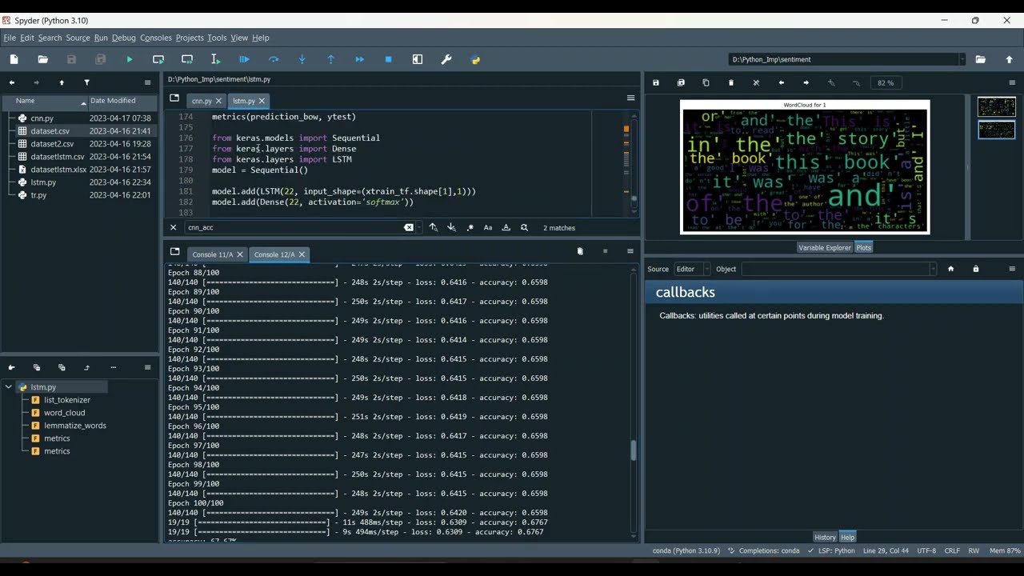Viewport: 1024px width, 576px height.
Task: Remove all plots from the Plots pane
Action: click(756, 82)
